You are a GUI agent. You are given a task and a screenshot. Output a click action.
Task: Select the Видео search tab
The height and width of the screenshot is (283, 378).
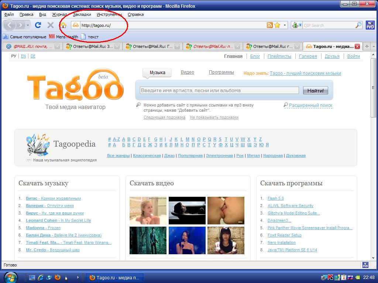pyautogui.click(x=187, y=72)
